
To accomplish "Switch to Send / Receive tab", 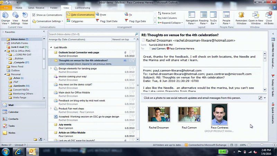I will [36, 8].
